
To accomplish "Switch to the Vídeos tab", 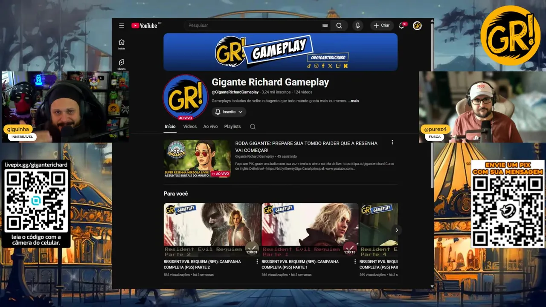I will [190, 127].
